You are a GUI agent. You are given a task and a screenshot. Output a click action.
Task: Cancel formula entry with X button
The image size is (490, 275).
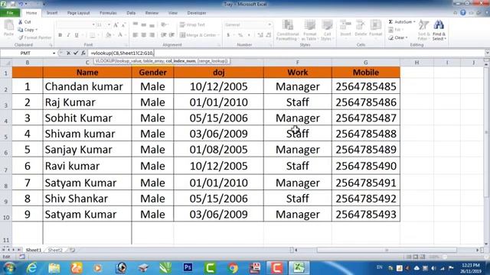[68, 53]
